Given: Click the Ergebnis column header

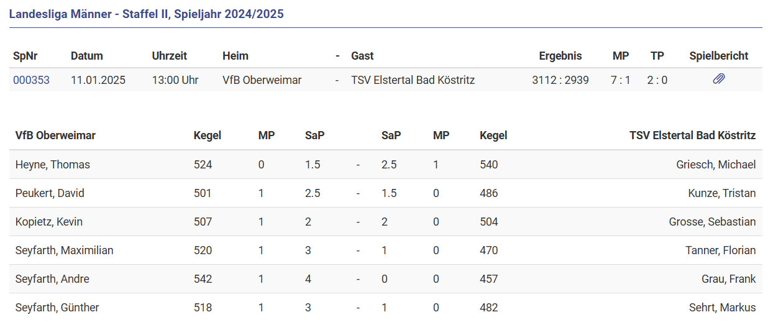Looking at the screenshot, I should [x=560, y=56].
